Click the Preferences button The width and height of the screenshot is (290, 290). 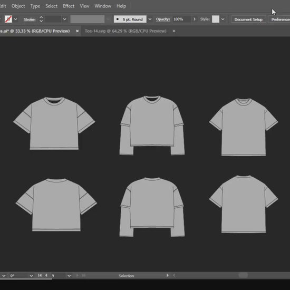tap(279, 20)
